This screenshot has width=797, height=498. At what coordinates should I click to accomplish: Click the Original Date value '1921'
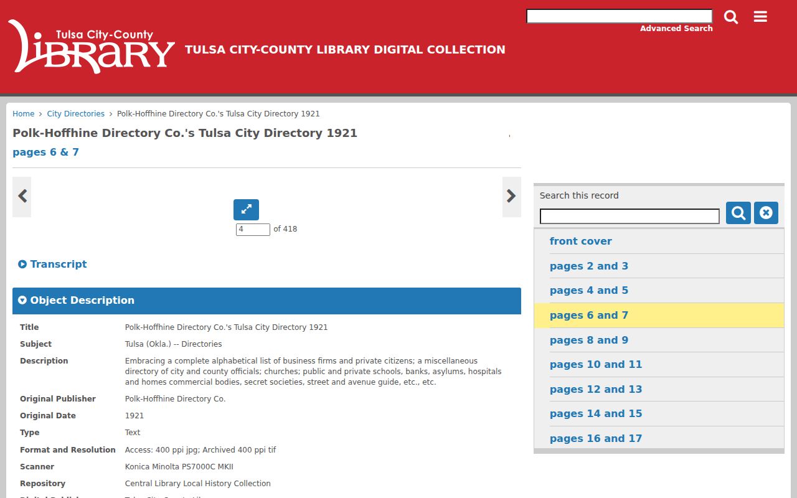click(x=134, y=416)
